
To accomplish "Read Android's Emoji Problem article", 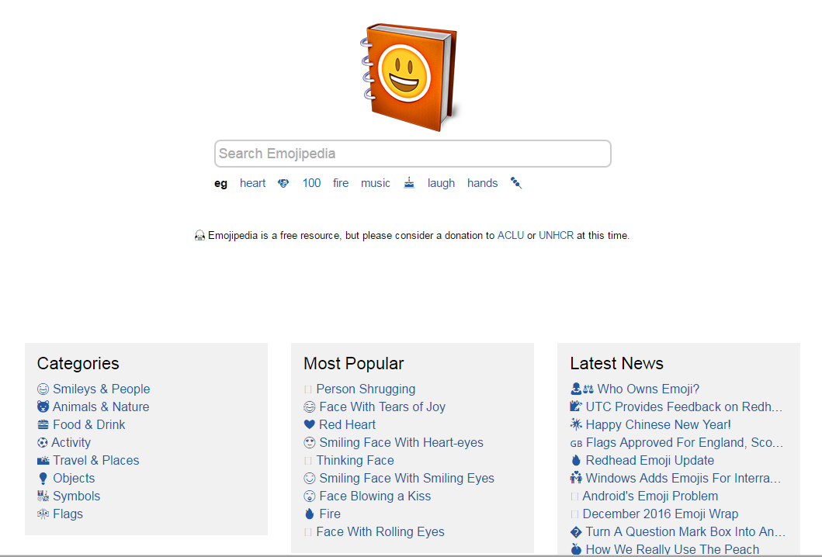I will [x=650, y=496].
